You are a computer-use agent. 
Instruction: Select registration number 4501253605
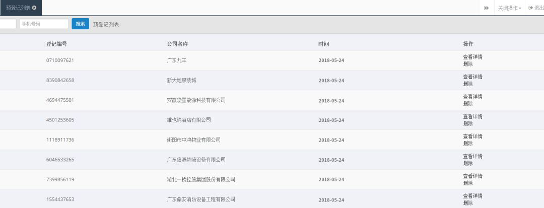click(60, 120)
